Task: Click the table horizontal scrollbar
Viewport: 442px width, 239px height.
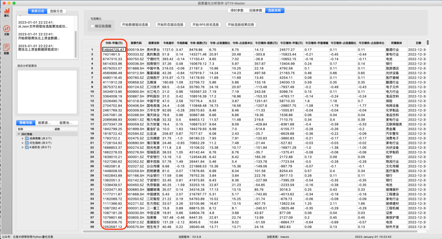Action: (x=250, y=231)
